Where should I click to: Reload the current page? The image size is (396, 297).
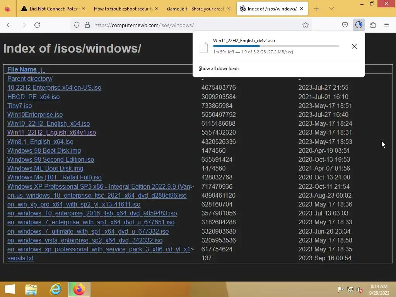(x=37, y=25)
